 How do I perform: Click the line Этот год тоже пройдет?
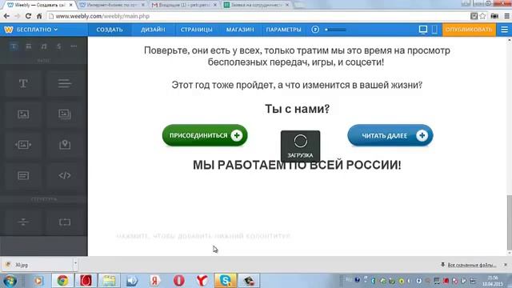(x=297, y=85)
